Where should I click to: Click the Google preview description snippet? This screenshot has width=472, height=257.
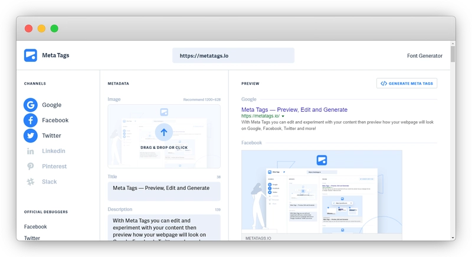337,125
